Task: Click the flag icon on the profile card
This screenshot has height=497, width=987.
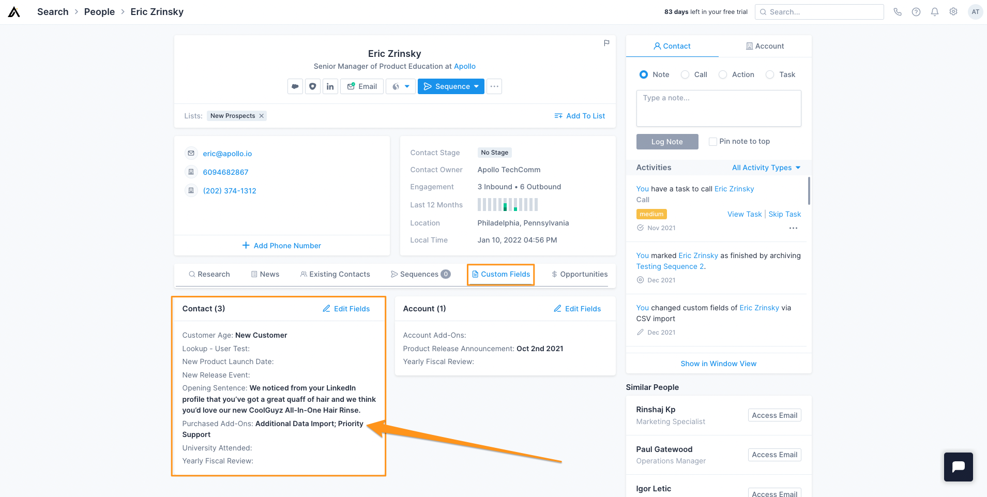Action: tap(606, 43)
